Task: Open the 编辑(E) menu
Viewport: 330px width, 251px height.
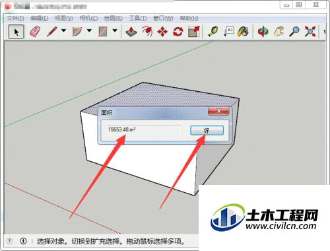Action: click(39, 18)
